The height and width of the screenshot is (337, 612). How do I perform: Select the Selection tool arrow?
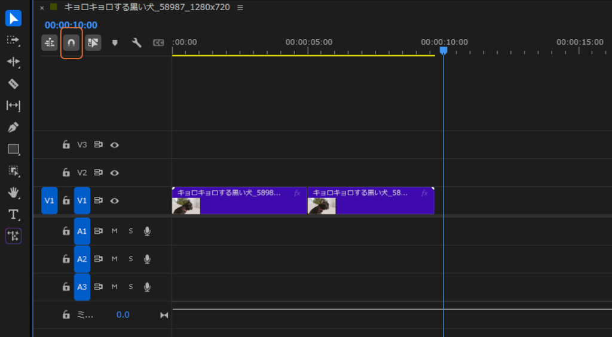click(13, 18)
